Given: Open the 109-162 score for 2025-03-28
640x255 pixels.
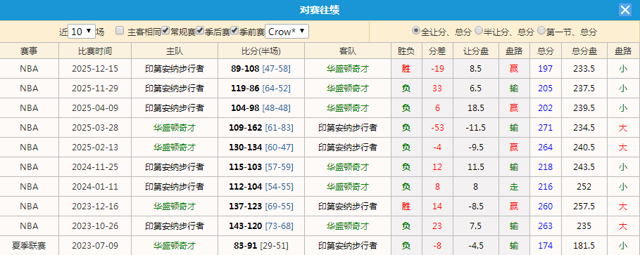Looking at the screenshot, I should tap(245, 128).
